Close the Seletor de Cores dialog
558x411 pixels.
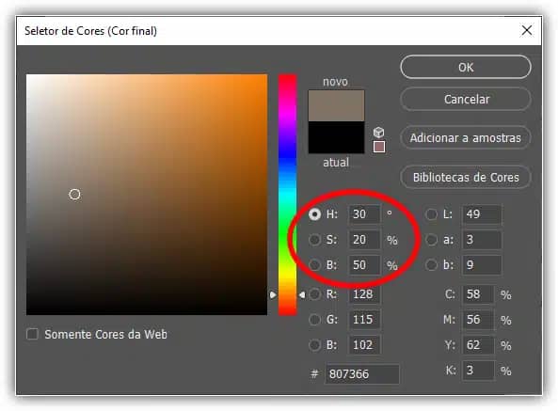click(x=526, y=31)
